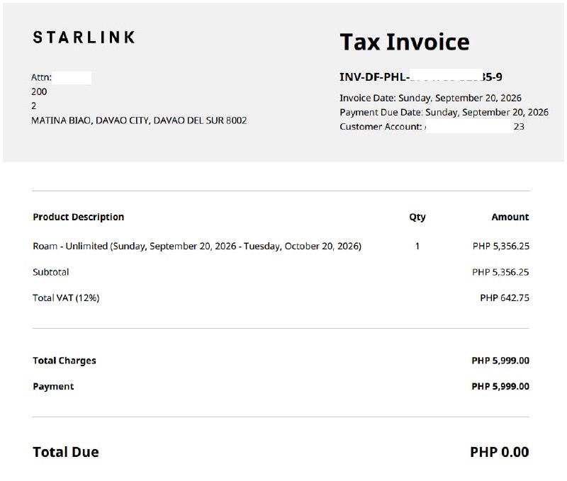Click the Payment label

tap(53, 387)
